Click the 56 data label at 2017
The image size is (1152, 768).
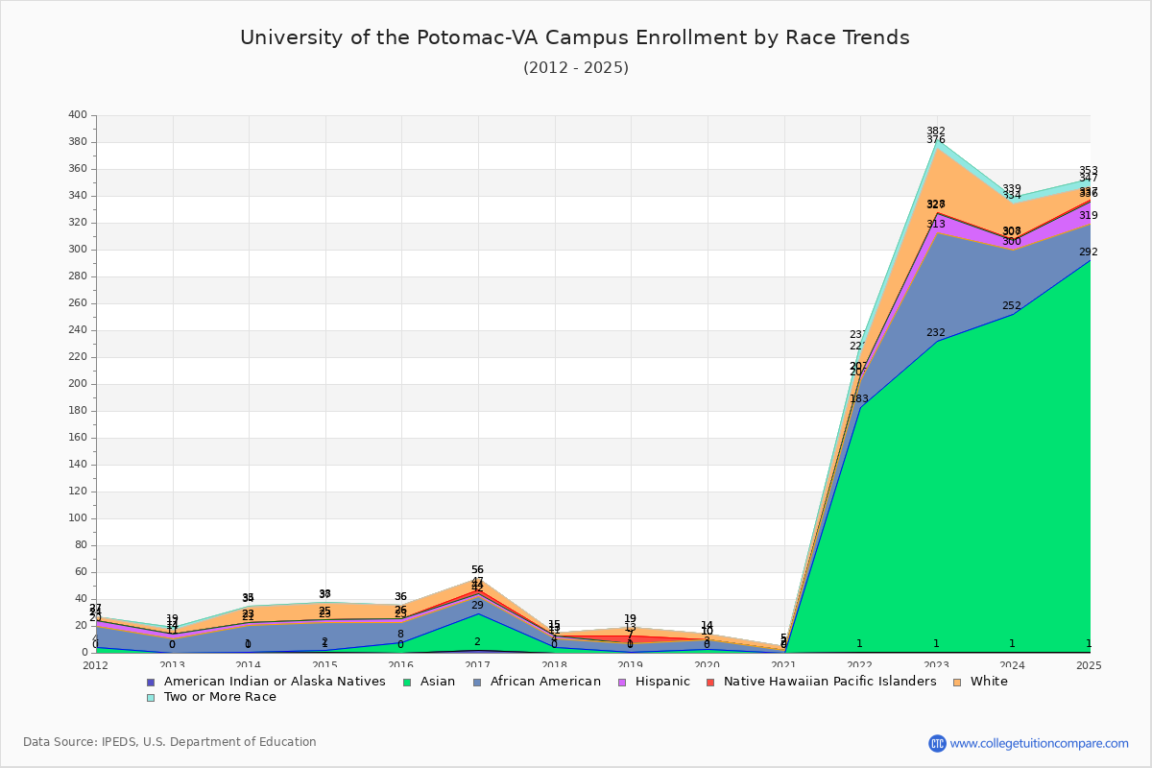point(477,570)
